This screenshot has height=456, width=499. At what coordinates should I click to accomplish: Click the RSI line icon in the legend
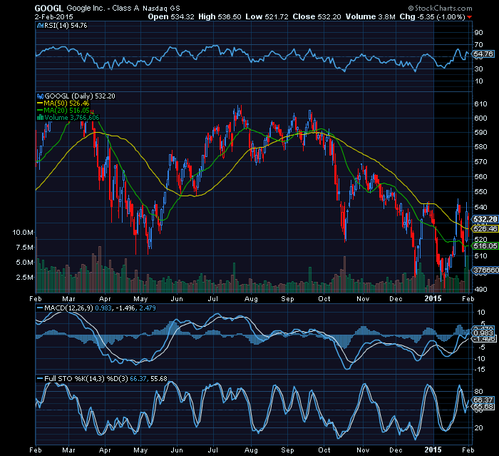[x=40, y=26]
